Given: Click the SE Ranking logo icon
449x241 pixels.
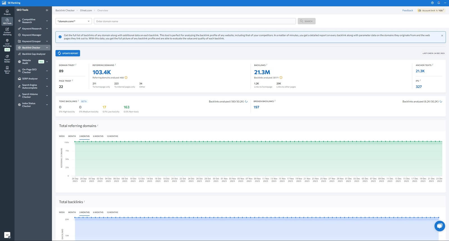Looking at the screenshot, I should (4, 3).
